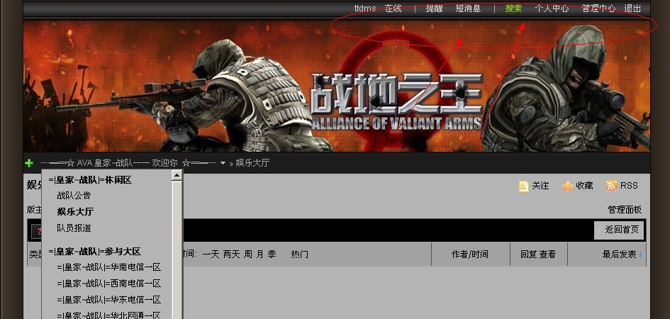Click the 返回首页 button
Screen dimensions: 670x319
[x=619, y=230]
